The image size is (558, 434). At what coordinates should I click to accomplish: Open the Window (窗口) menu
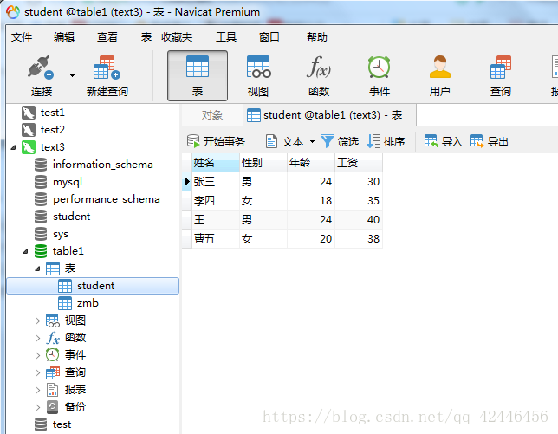[x=269, y=37]
